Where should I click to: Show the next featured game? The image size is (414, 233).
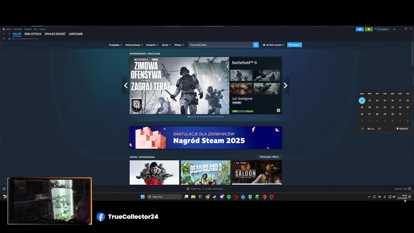click(x=285, y=85)
